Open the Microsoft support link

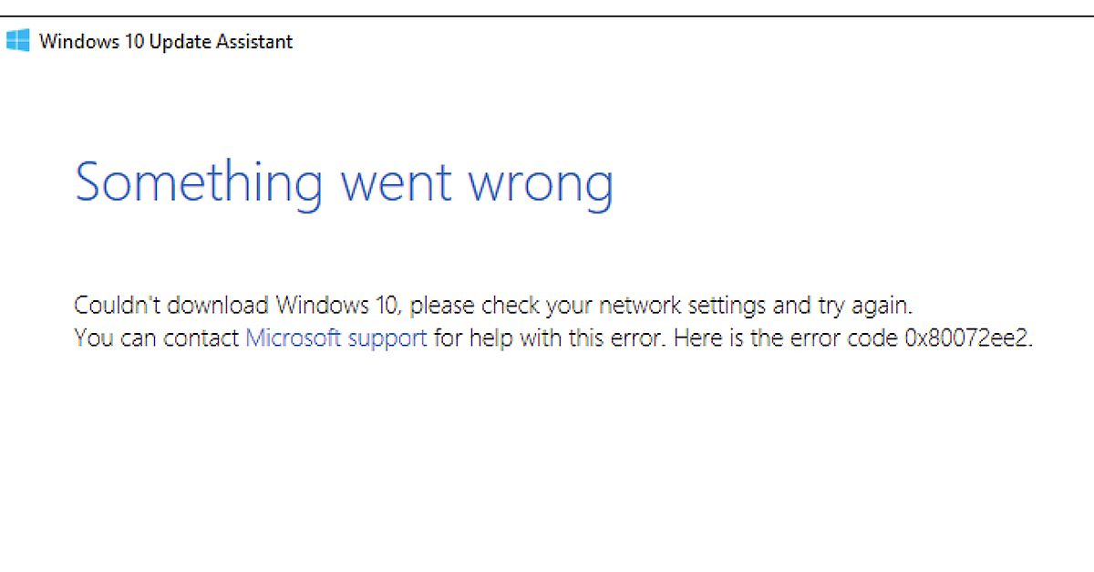coord(336,338)
